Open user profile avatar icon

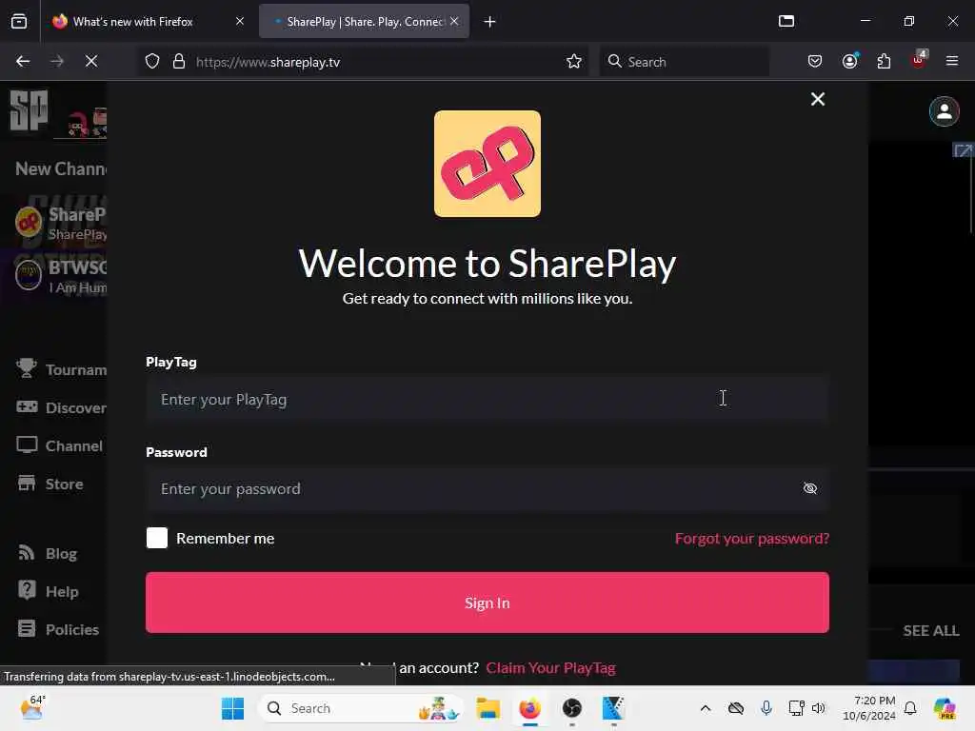[944, 112]
